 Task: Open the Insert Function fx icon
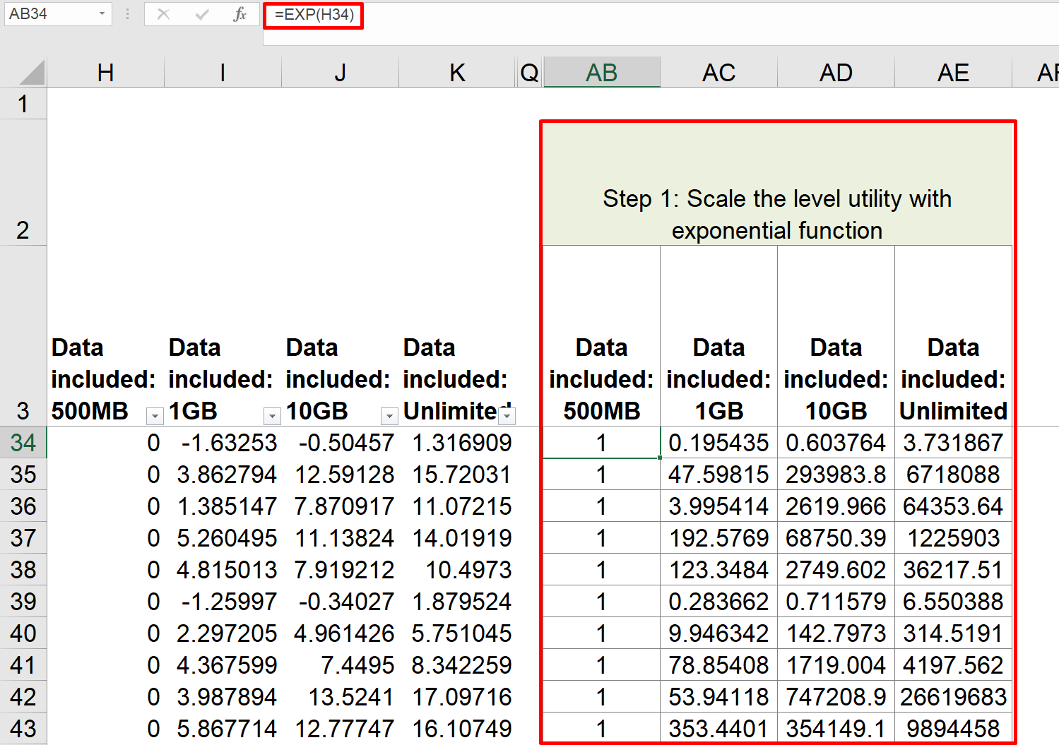point(240,14)
